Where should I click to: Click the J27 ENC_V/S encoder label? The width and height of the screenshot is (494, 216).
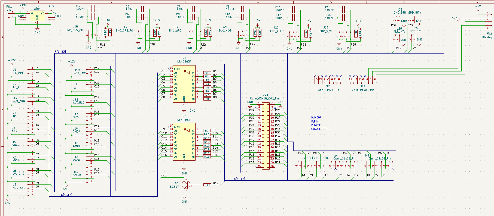tap(326, 29)
